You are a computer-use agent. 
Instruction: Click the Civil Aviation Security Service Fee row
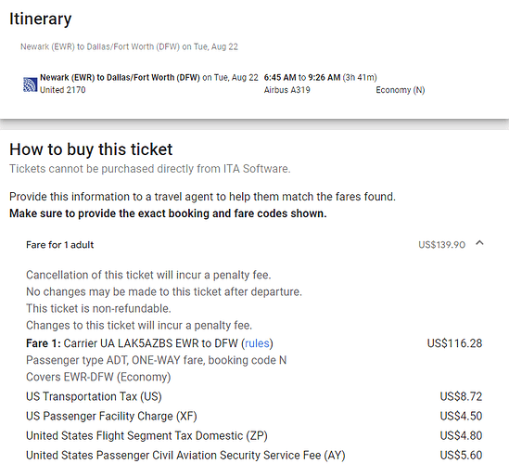pyautogui.click(x=254, y=456)
